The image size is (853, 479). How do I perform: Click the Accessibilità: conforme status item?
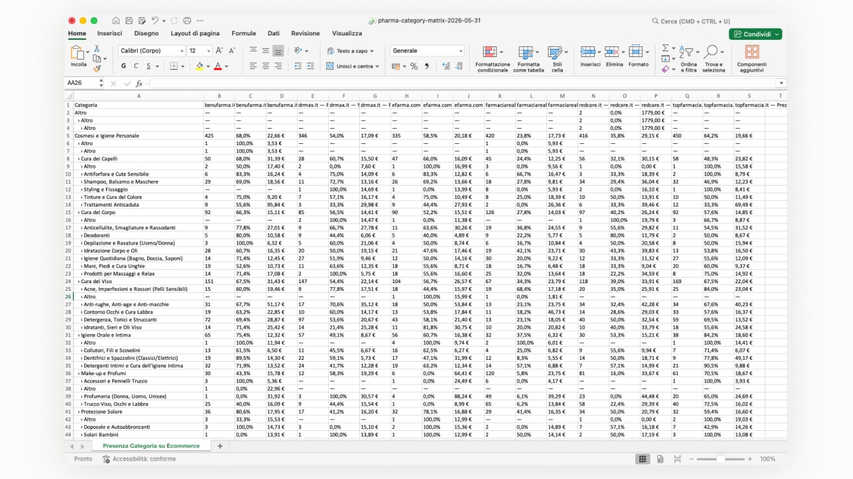tap(139, 459)
